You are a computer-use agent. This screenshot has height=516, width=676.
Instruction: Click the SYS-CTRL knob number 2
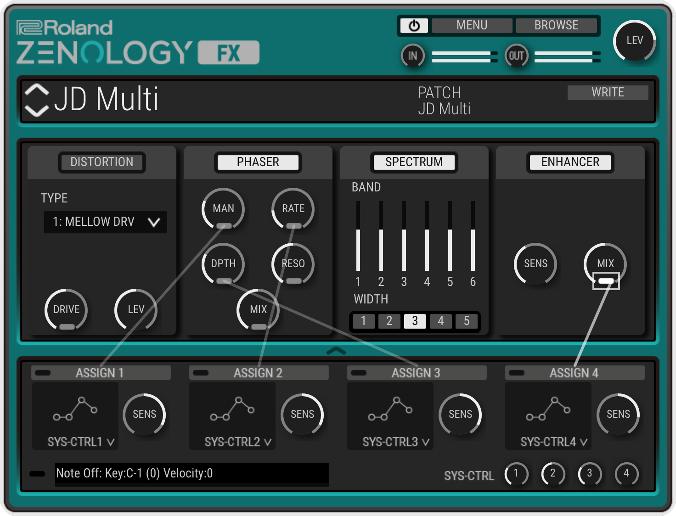552,473
